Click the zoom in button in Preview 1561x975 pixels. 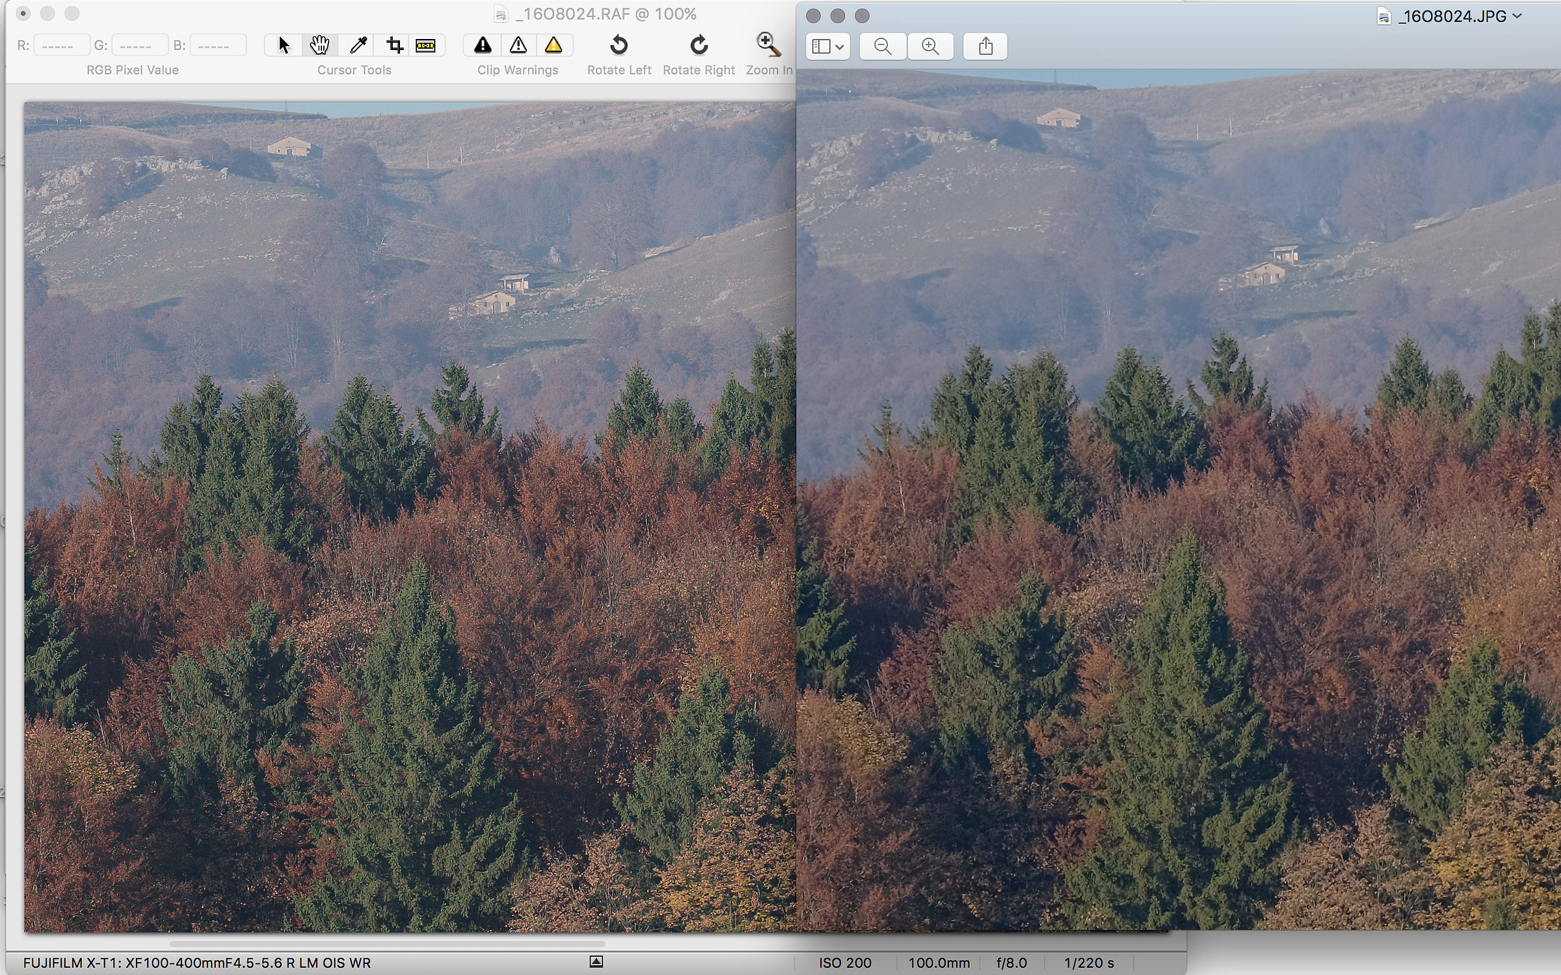930,46
